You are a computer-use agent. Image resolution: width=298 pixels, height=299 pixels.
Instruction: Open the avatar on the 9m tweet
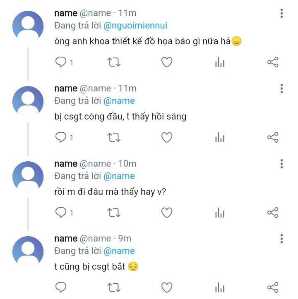click(28, 251)
